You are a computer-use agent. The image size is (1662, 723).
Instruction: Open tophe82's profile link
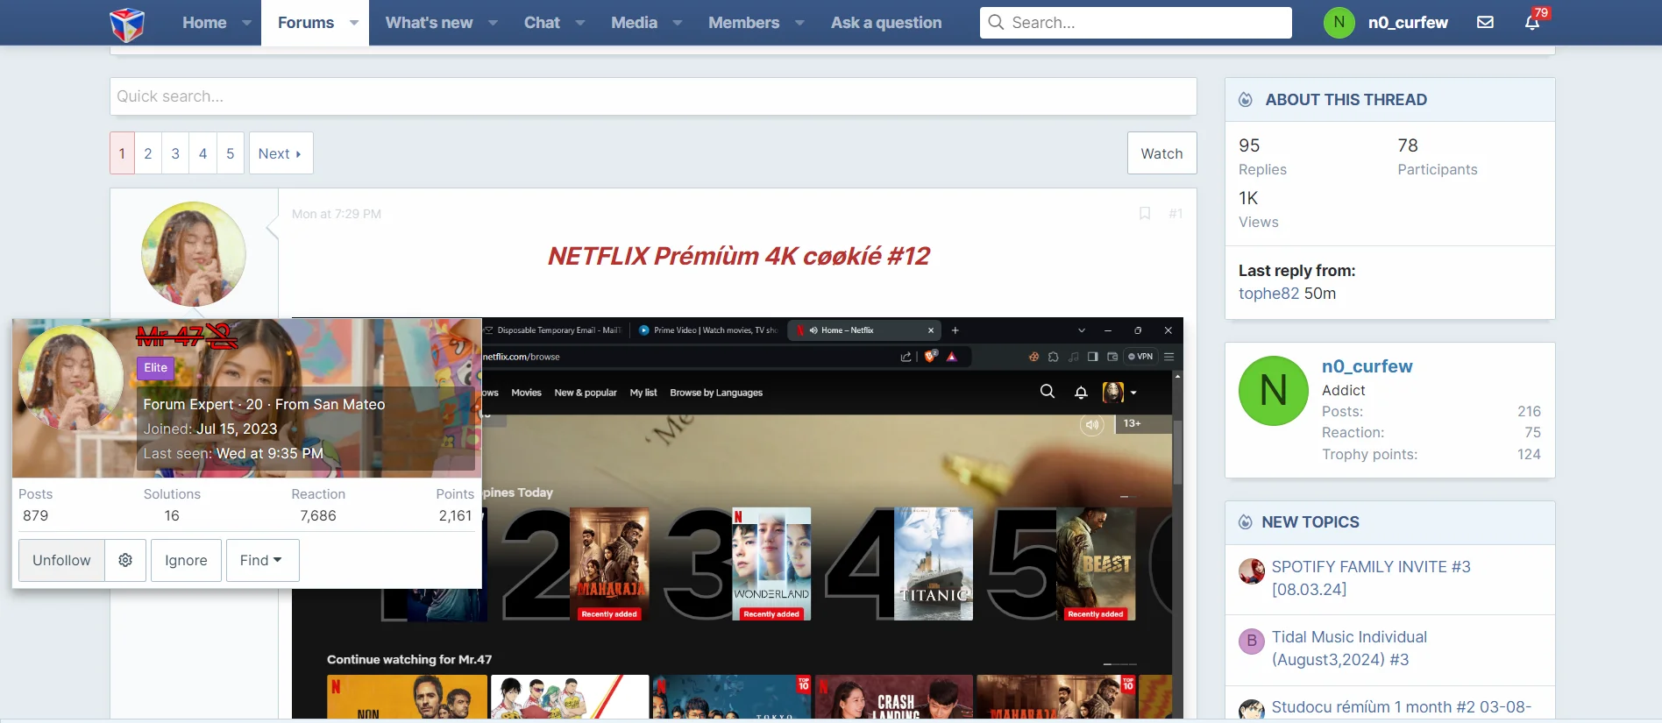pos(1268,294)
